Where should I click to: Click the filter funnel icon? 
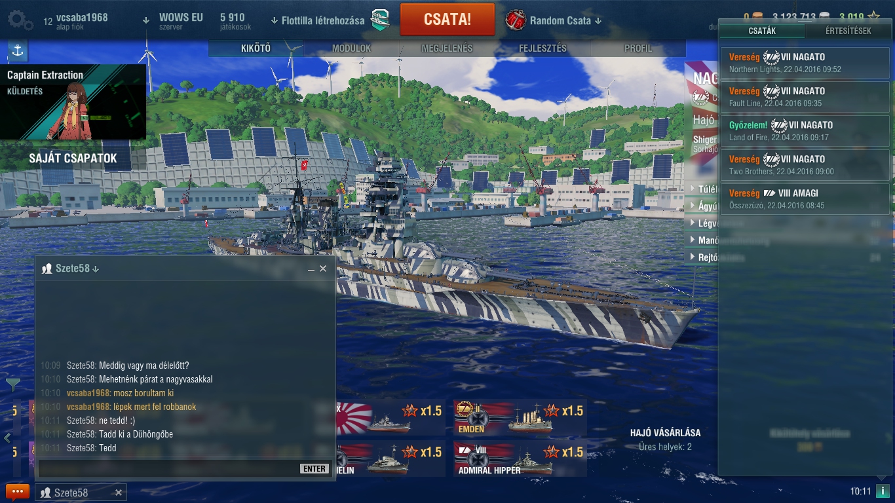click(x=12, y=385)
